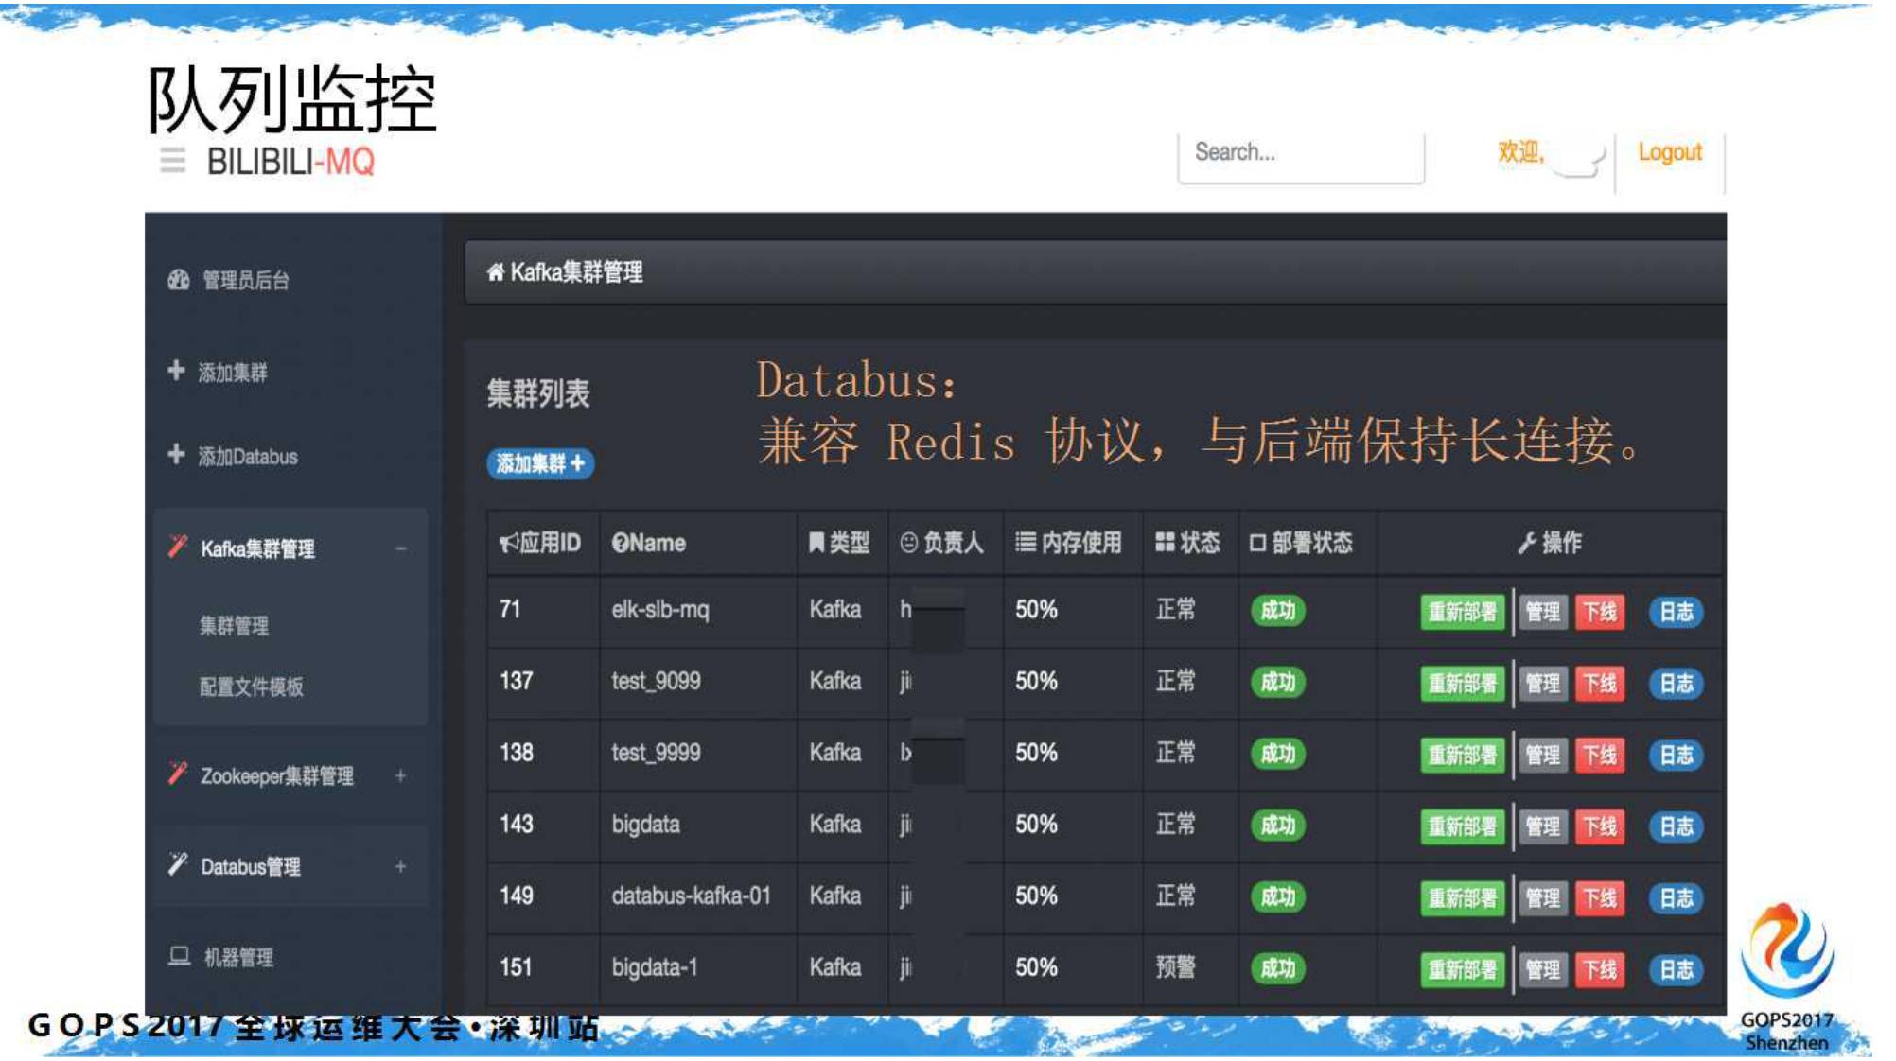1896x1061 pixels.
Task: Click the plus icon beside 添加Databus in sidebar
Action: pyautogui.click(x=176, y=454)
